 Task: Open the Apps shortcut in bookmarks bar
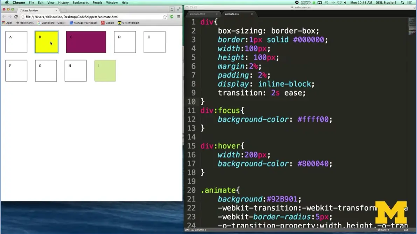click(x=7, y=23)
